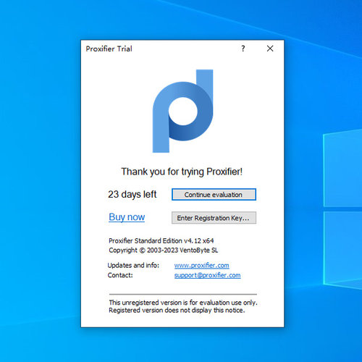
Task: Click the Updates and info label
Action: point(133,265)
